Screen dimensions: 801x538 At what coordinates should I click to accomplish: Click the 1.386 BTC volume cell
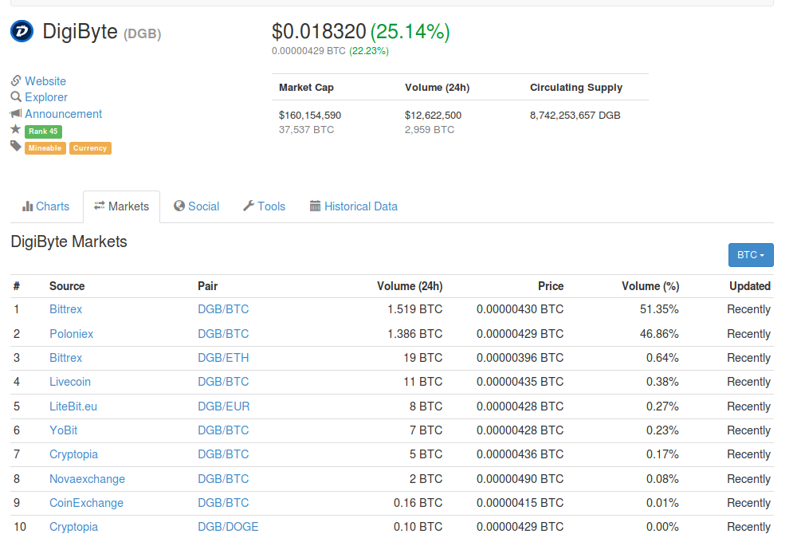pyautogui.click(x=414, y=334)
